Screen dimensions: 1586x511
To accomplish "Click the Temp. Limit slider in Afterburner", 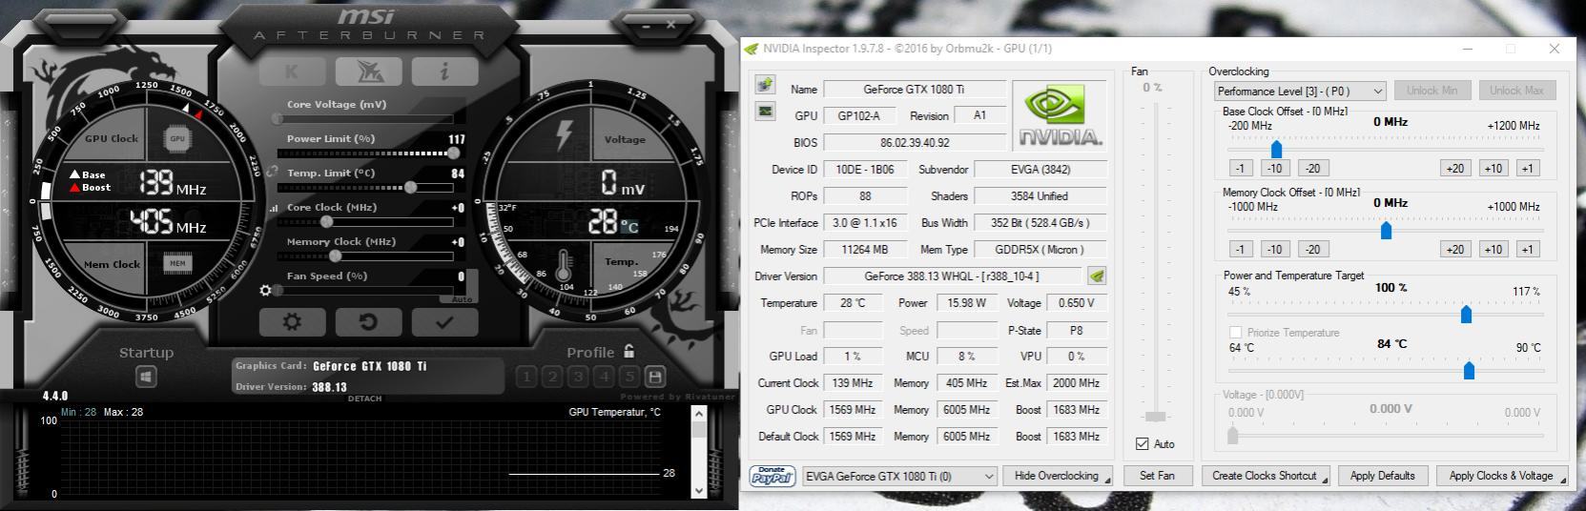I will 366,187.
